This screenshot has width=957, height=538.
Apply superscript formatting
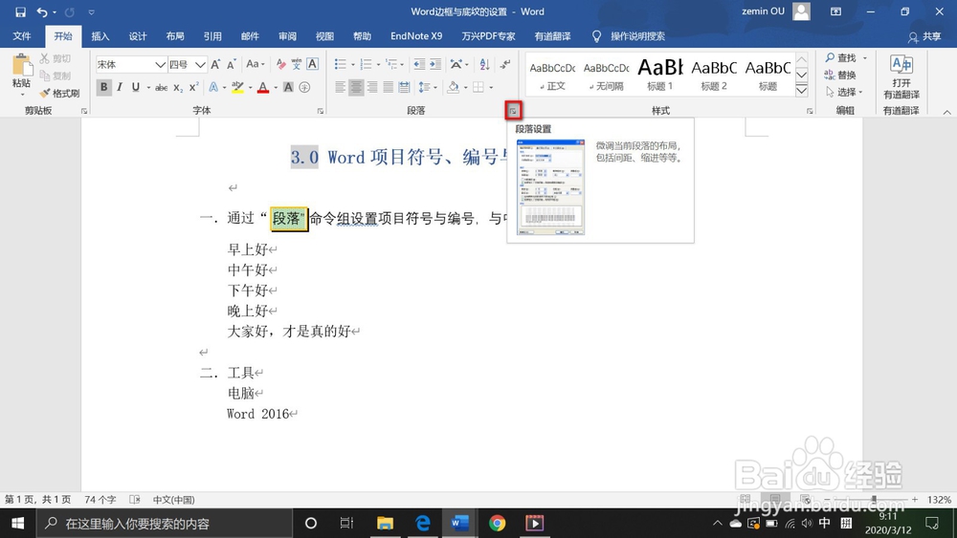[x=193, y=87]
